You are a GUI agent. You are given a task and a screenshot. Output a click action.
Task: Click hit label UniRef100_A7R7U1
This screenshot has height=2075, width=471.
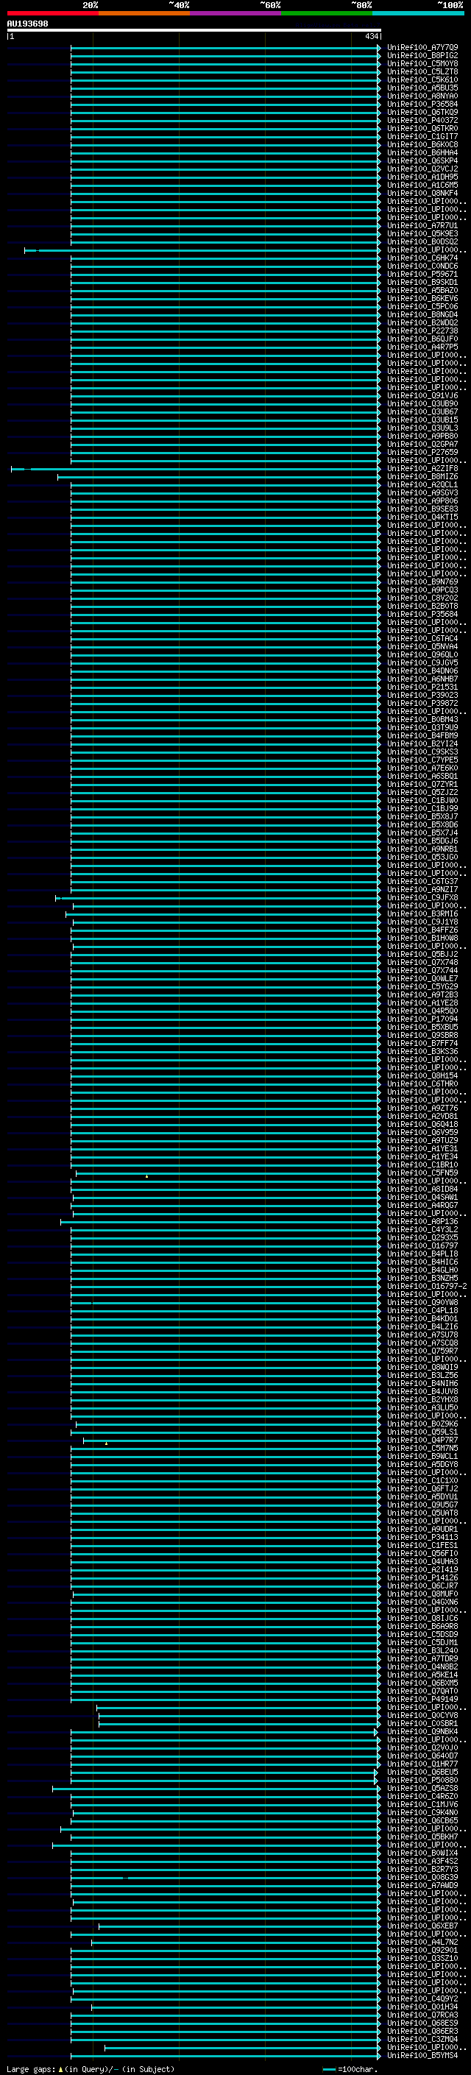pos(422,225)
